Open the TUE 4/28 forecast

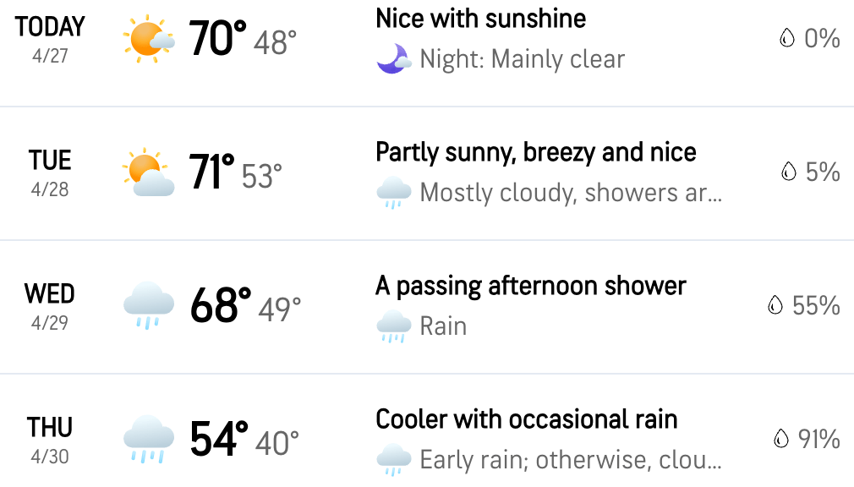(427, 173)
